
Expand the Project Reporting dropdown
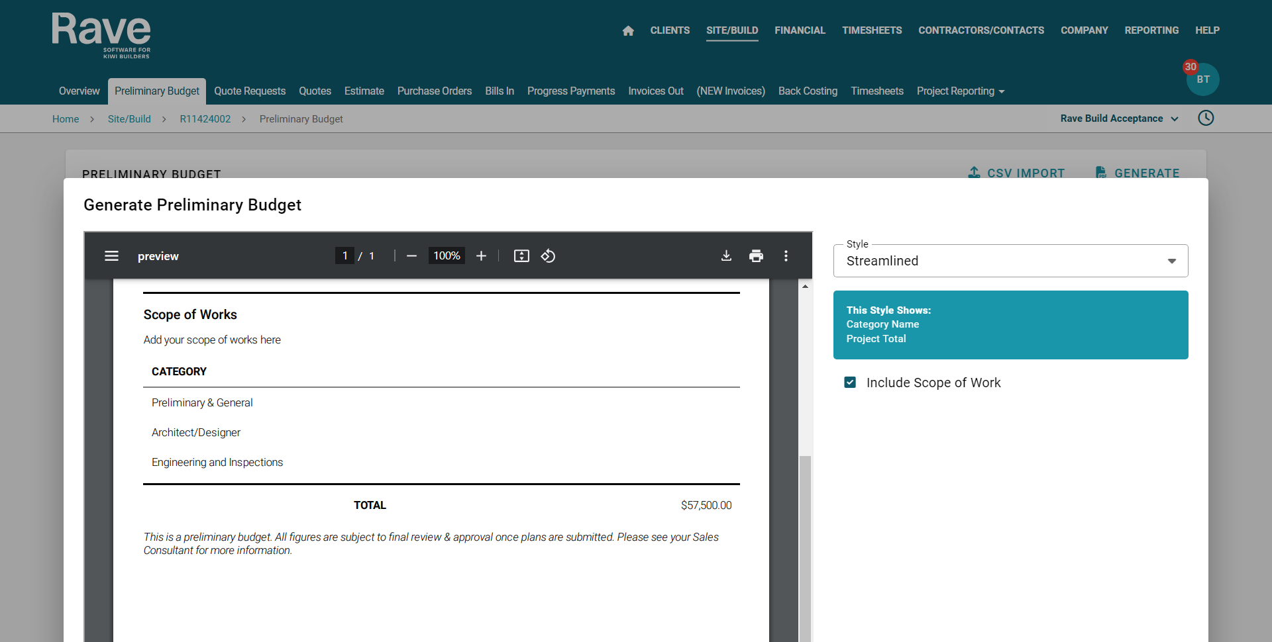[961, 91]
